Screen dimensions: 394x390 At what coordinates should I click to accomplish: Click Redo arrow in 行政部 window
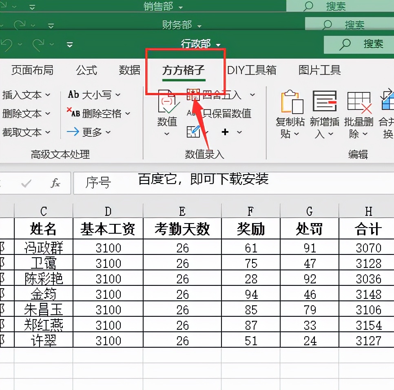[x=38, y=45]
